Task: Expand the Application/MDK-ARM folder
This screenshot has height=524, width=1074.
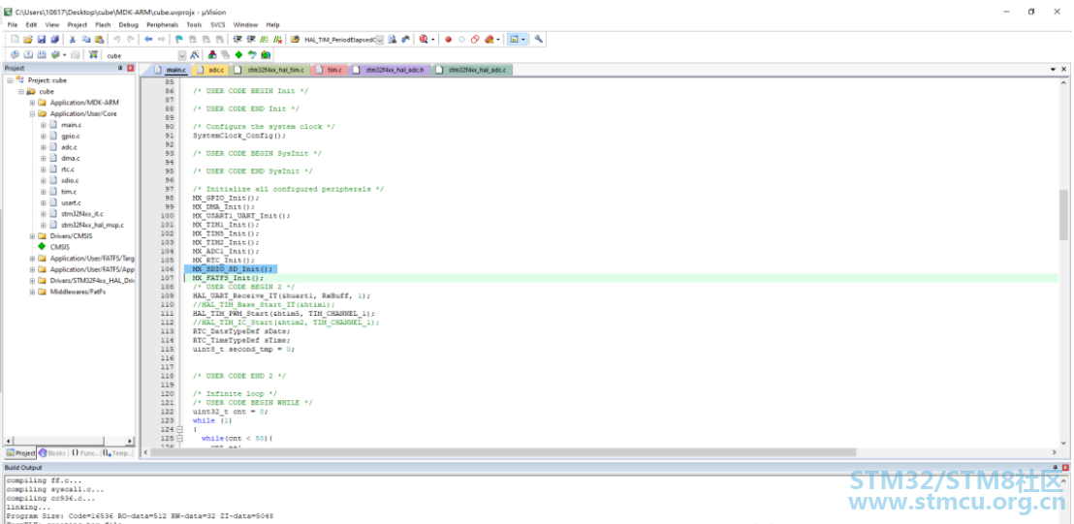Action: pyautogui.click(x=32, y=103)
